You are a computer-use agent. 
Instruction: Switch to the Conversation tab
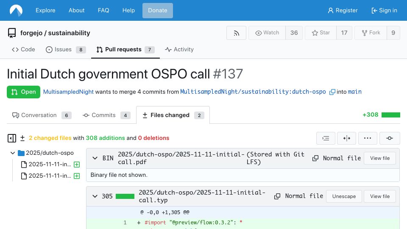[42, 115]
